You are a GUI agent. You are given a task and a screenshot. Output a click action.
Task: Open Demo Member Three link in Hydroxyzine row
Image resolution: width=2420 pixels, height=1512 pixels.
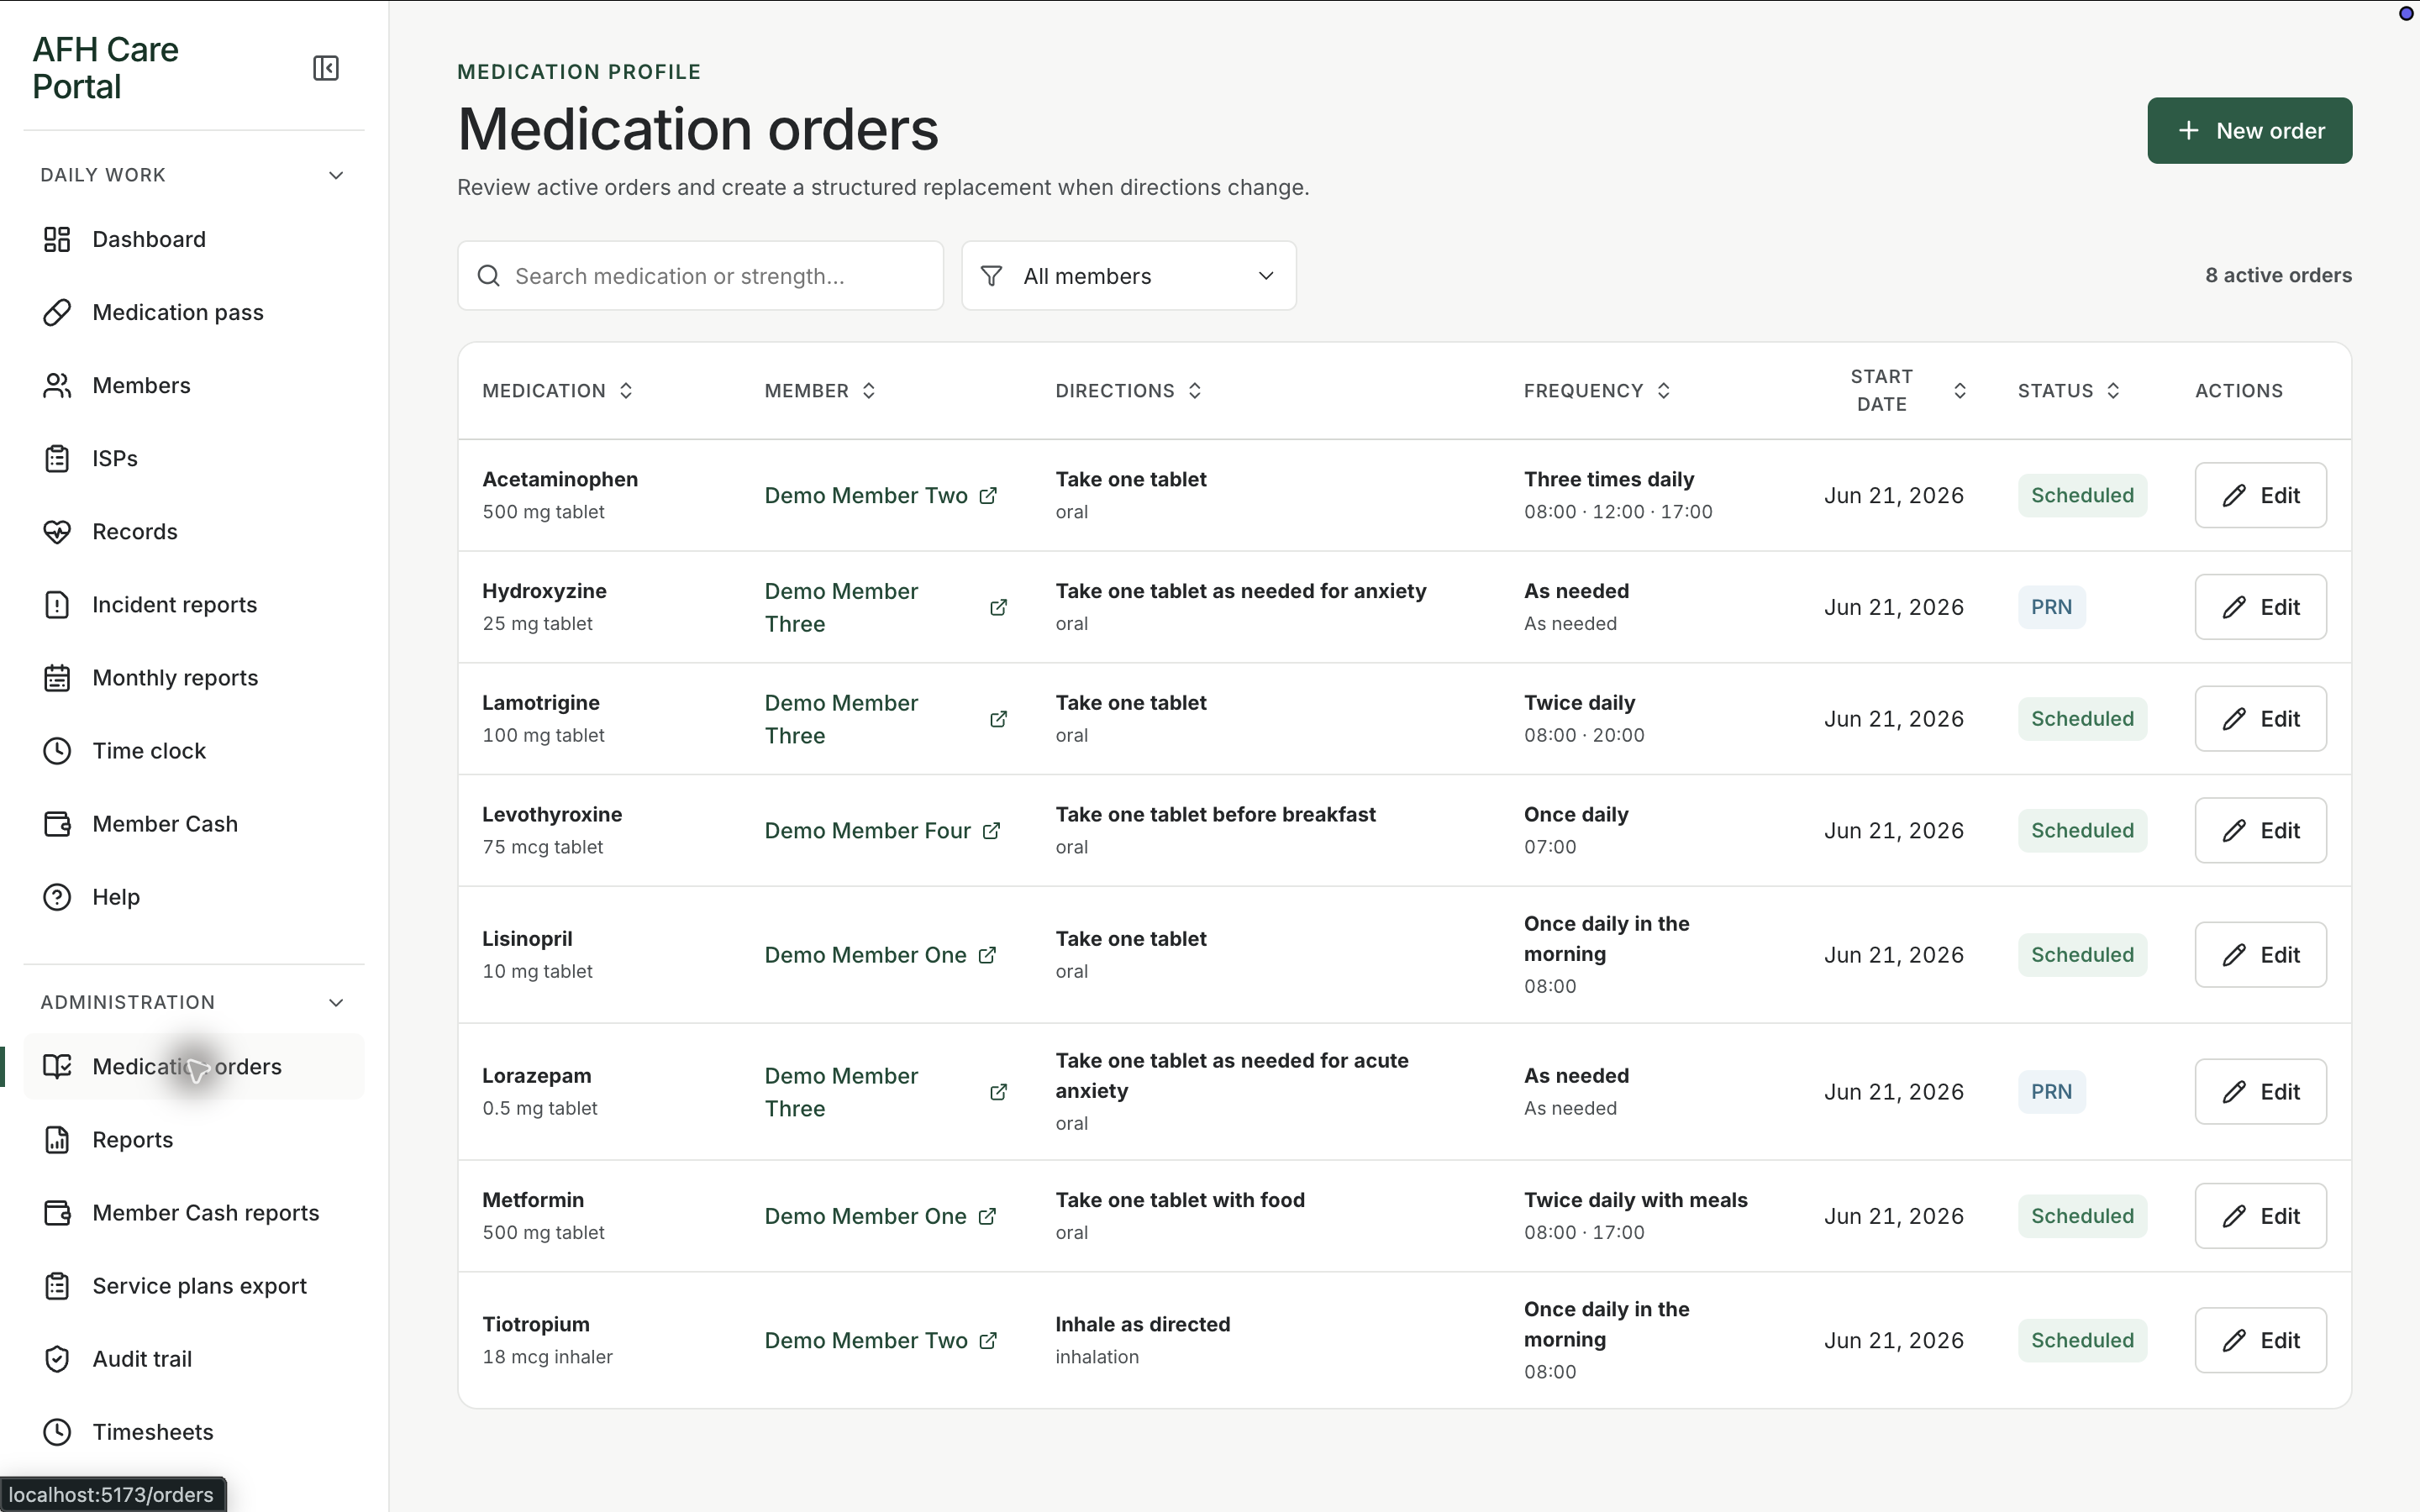tap(886, 607)
